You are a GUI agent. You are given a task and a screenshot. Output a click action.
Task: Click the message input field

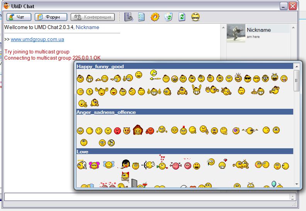coord(147,197)
